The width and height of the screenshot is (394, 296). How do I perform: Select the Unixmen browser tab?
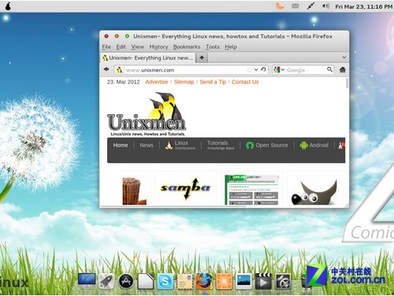148,57
